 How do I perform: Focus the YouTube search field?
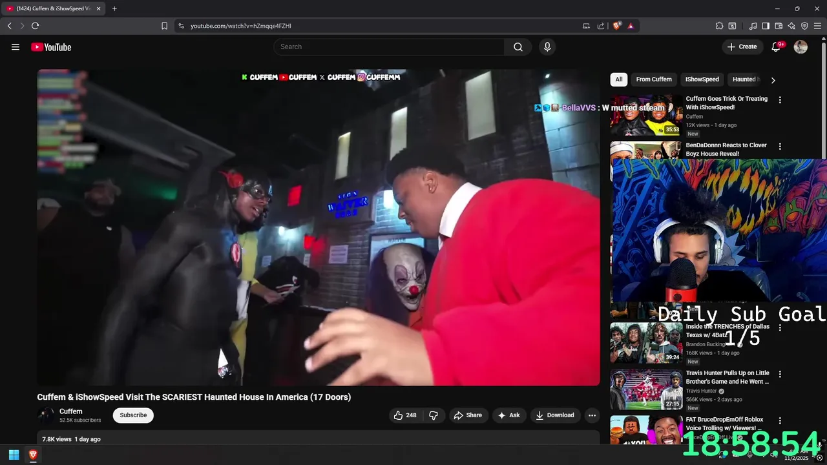coord(389,46)
